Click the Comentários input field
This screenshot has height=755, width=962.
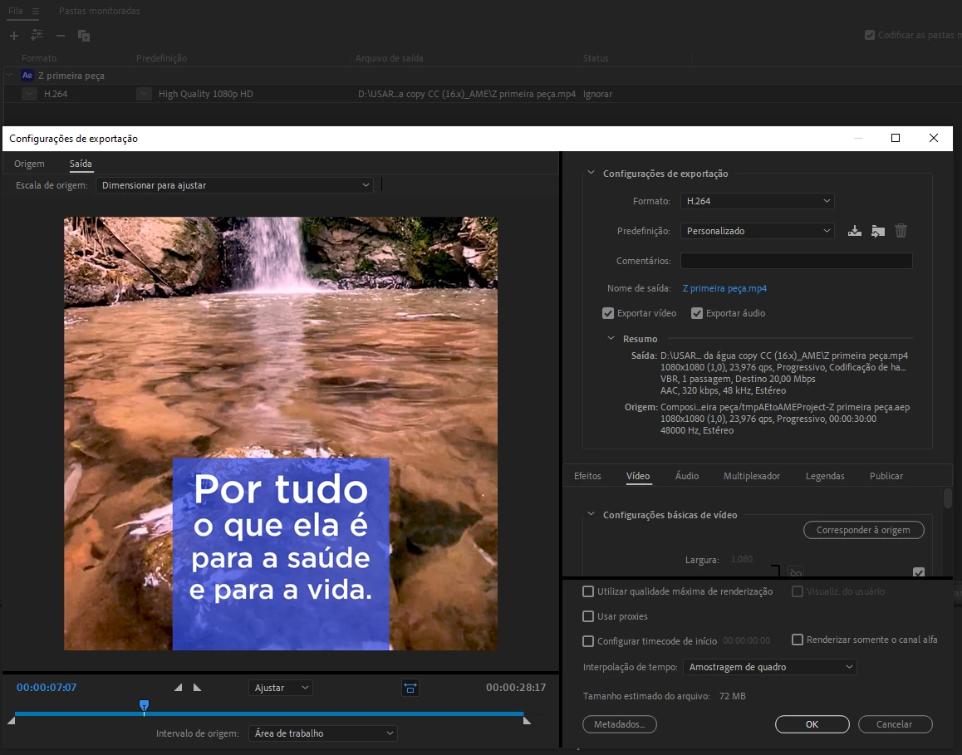pos(797,261)
